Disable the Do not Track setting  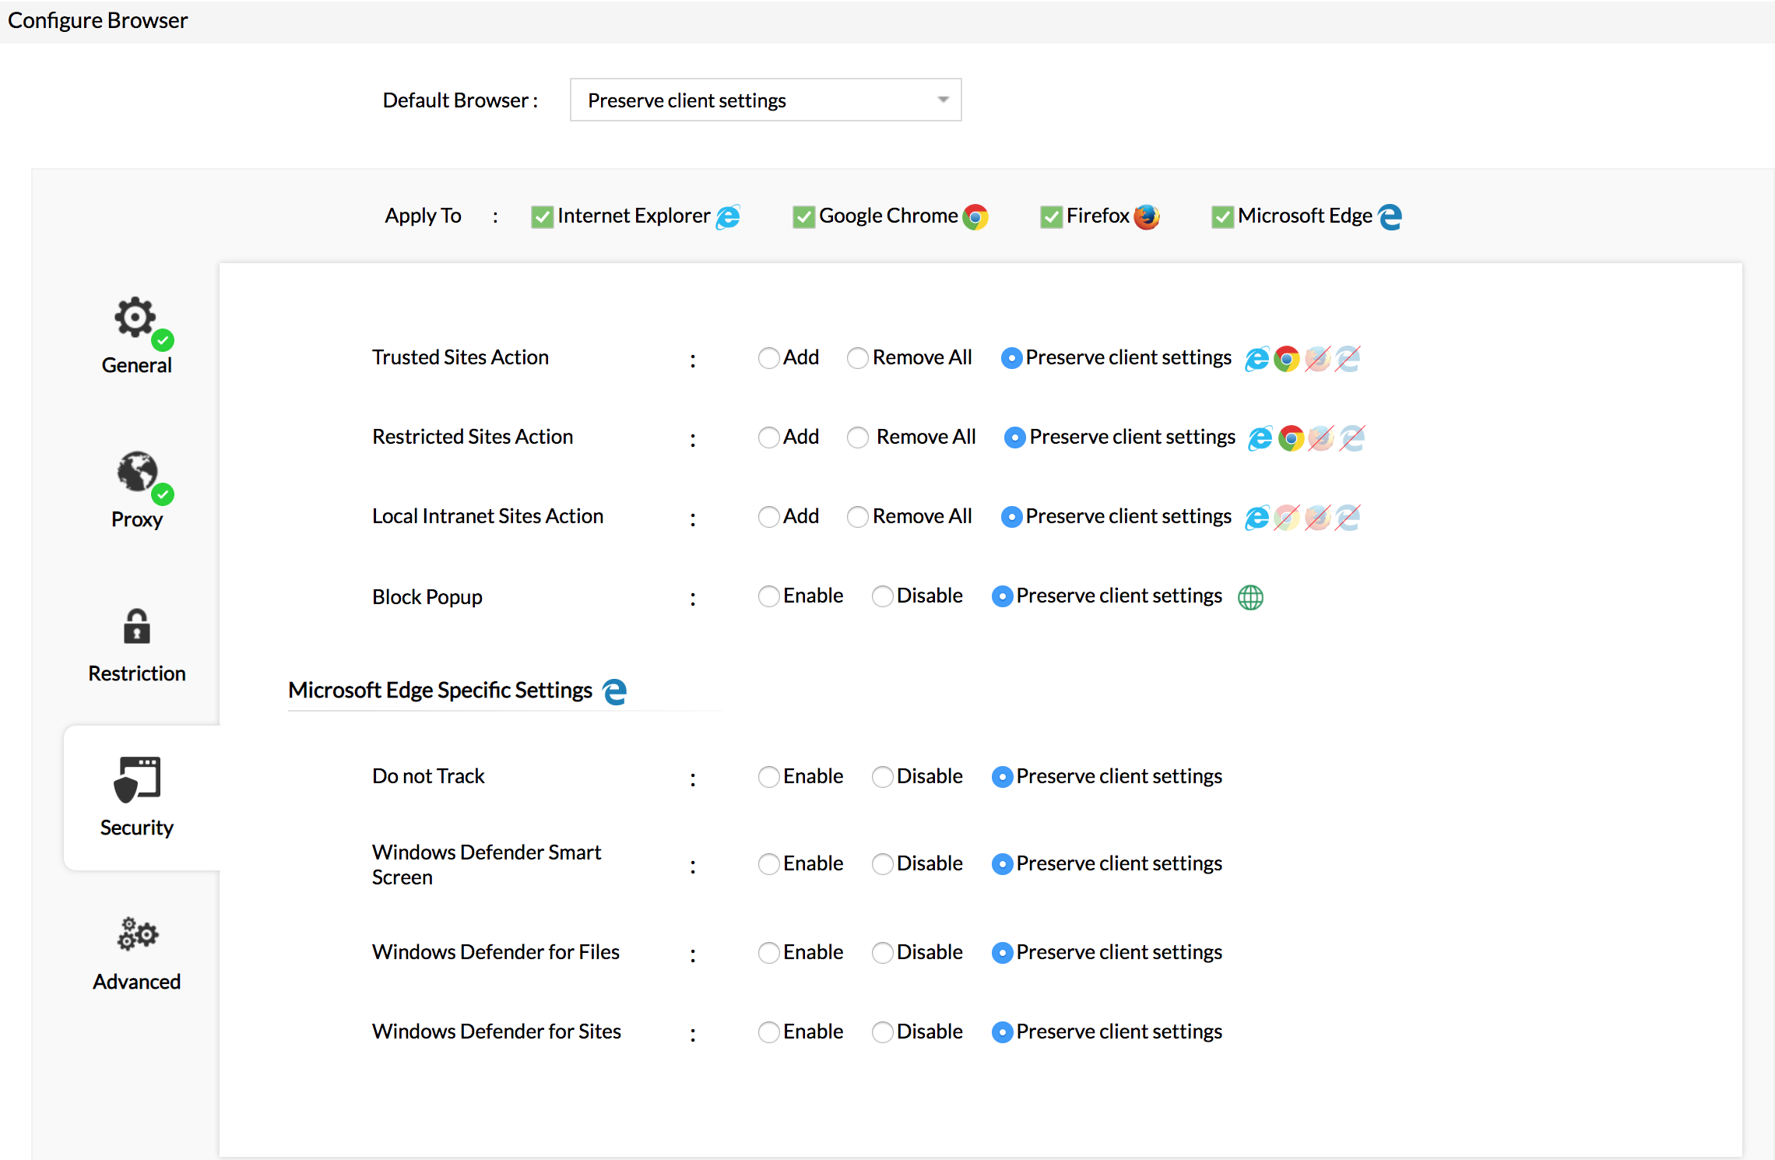pos(882,777)
